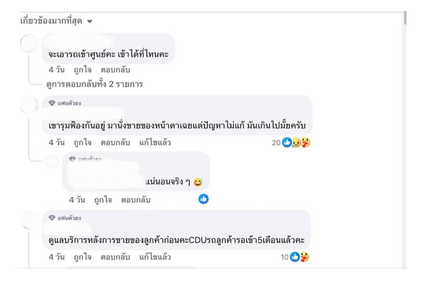Viewport: 423px width, 283px height.
Task: Click the เกี่ยวข้องมากที่สุด sorting label
Action: pos(51,20)
